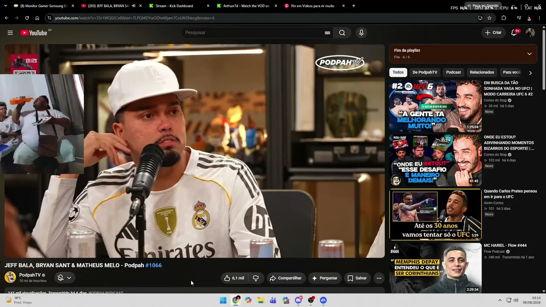
Task: Open YouTube notifications bell
Action: point(514,33)
